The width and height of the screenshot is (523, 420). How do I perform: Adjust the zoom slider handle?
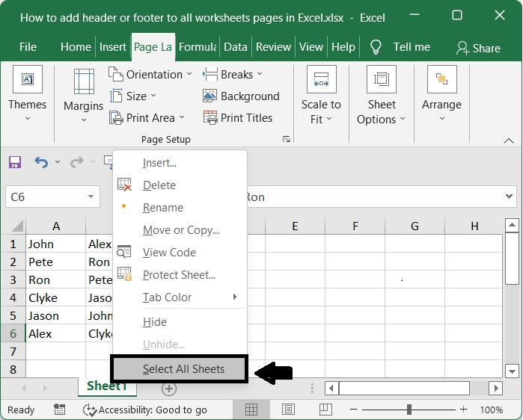pos(409,410)
